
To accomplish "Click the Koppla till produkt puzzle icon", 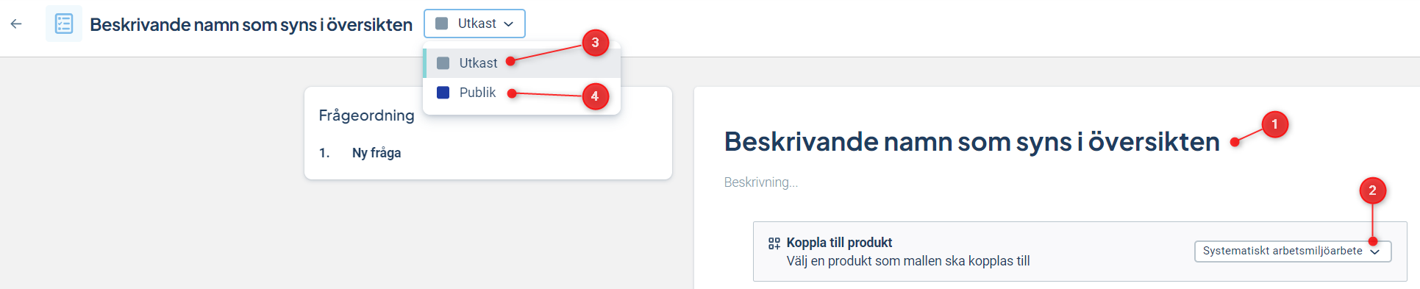I will coord(774,243).
